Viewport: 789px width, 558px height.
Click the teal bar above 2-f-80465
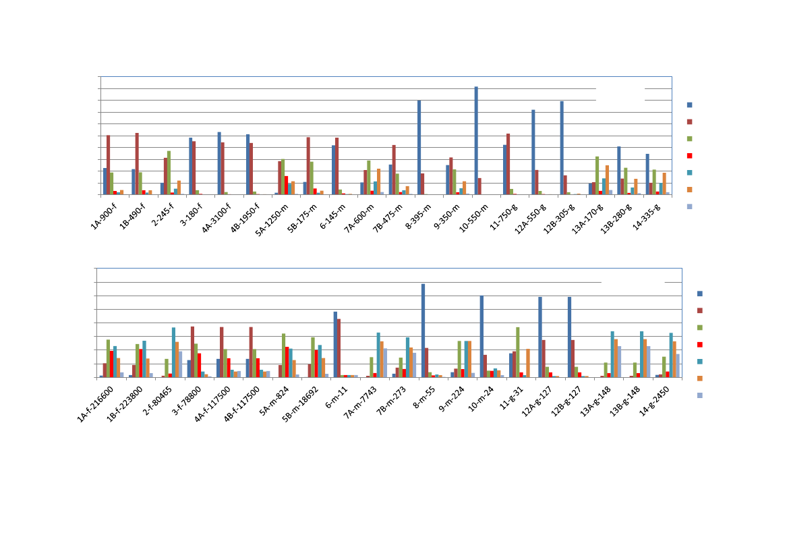(173, 352)
